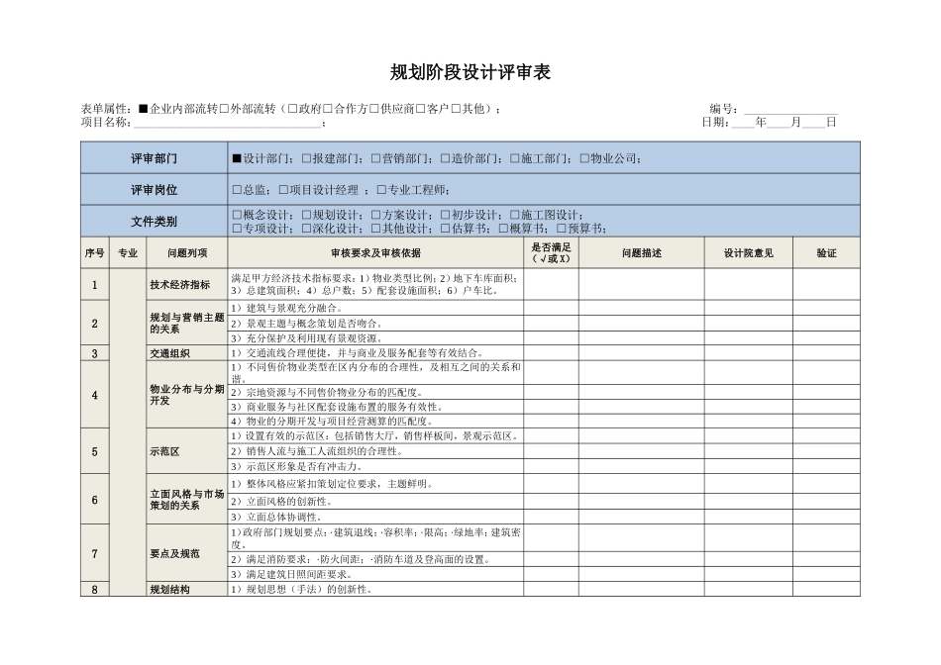Check the 造价部门 checkbox
941x665 pixels.
(446, 158)
